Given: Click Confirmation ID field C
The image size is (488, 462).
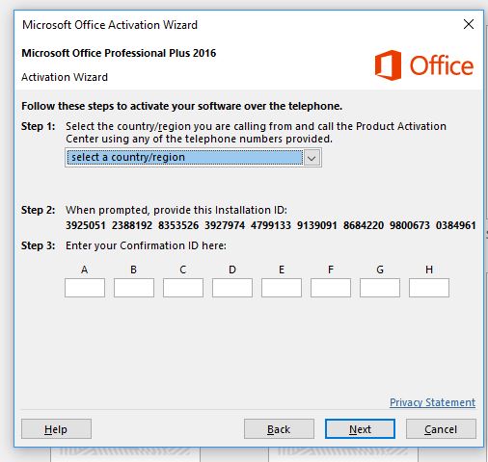Looking at the screenshot, I should pyautogui.click(x=183, y=288).
